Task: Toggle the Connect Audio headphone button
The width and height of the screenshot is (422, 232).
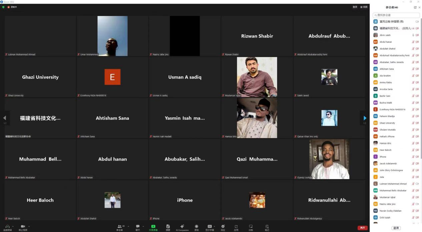Action: coord(7,227)
